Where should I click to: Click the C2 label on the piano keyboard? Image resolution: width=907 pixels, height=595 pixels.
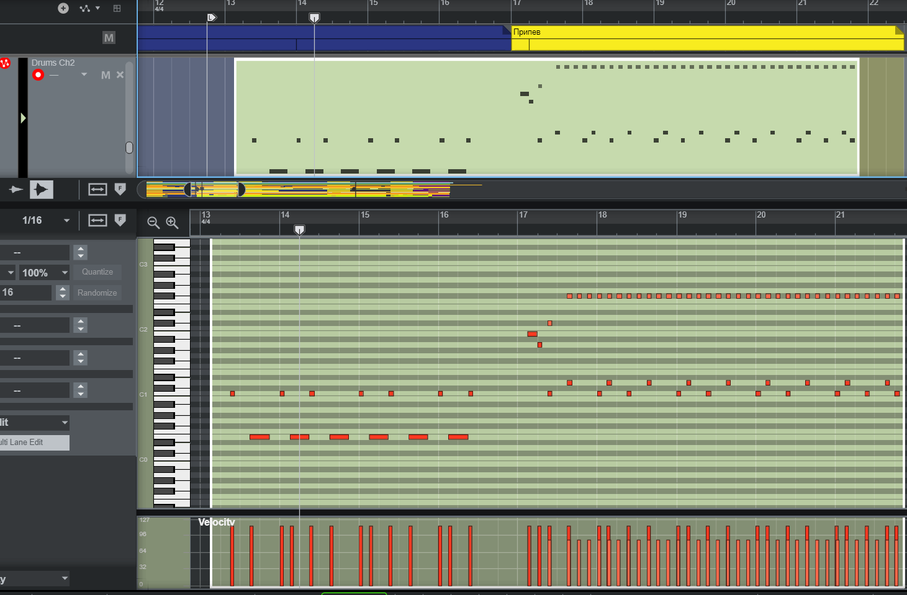[x=143, y=330]
